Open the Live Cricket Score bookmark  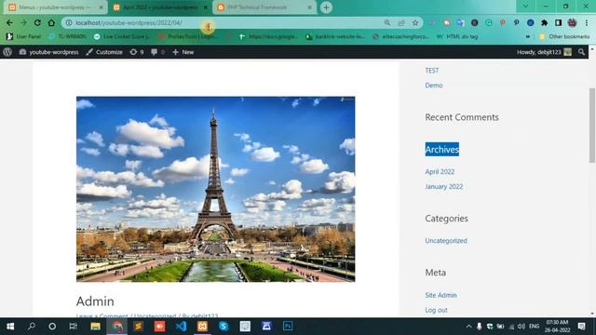[x=122, y=36]
